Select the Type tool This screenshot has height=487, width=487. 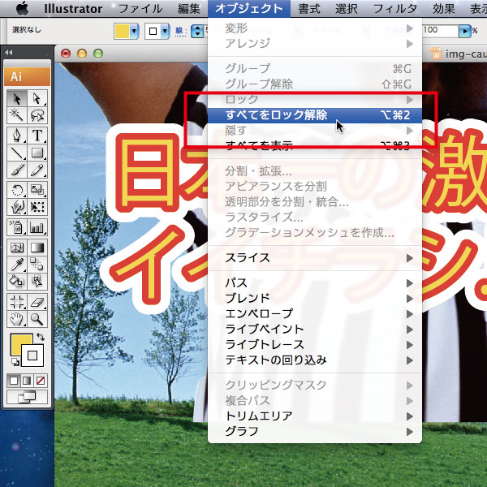click(37, 135)
